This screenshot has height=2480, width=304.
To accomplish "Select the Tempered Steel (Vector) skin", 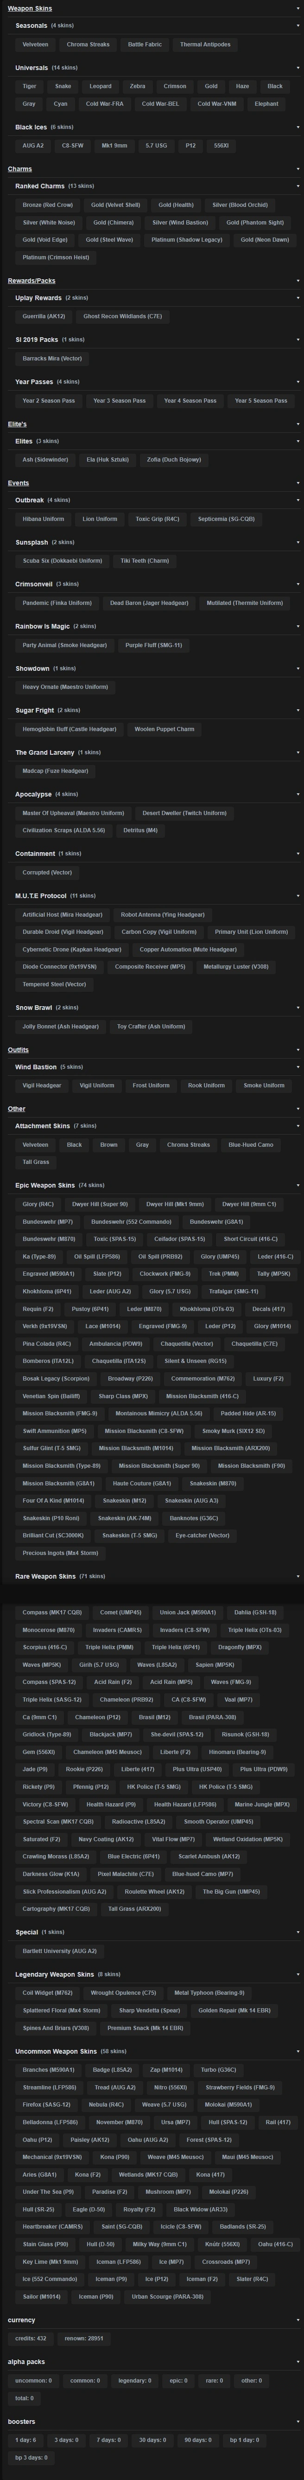I will [54, 984].
